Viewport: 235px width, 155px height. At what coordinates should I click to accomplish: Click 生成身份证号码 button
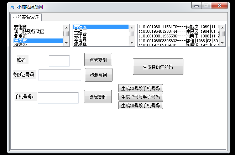point(158,67)
